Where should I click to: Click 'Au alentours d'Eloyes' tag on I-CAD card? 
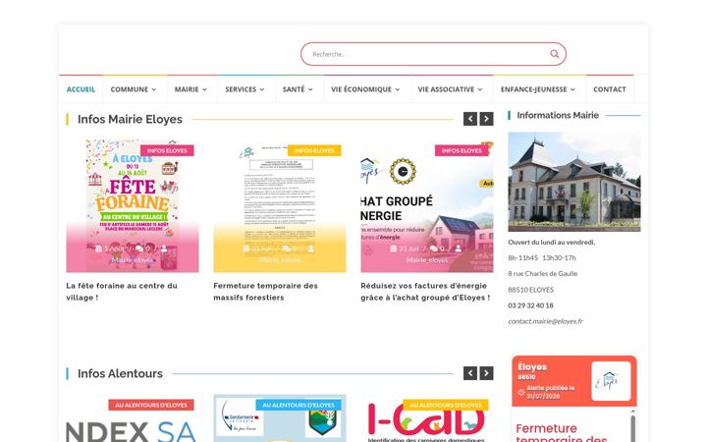(x=446, y=405)
